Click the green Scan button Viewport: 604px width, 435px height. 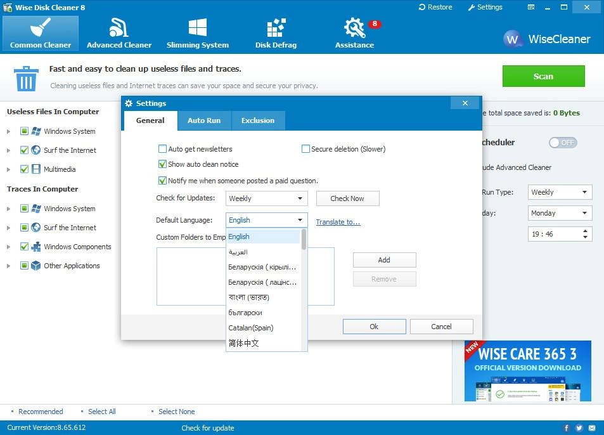click(544, 76)
